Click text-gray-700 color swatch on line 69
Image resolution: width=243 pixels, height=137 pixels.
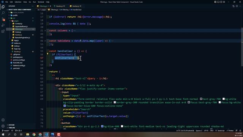pos(201,99)
